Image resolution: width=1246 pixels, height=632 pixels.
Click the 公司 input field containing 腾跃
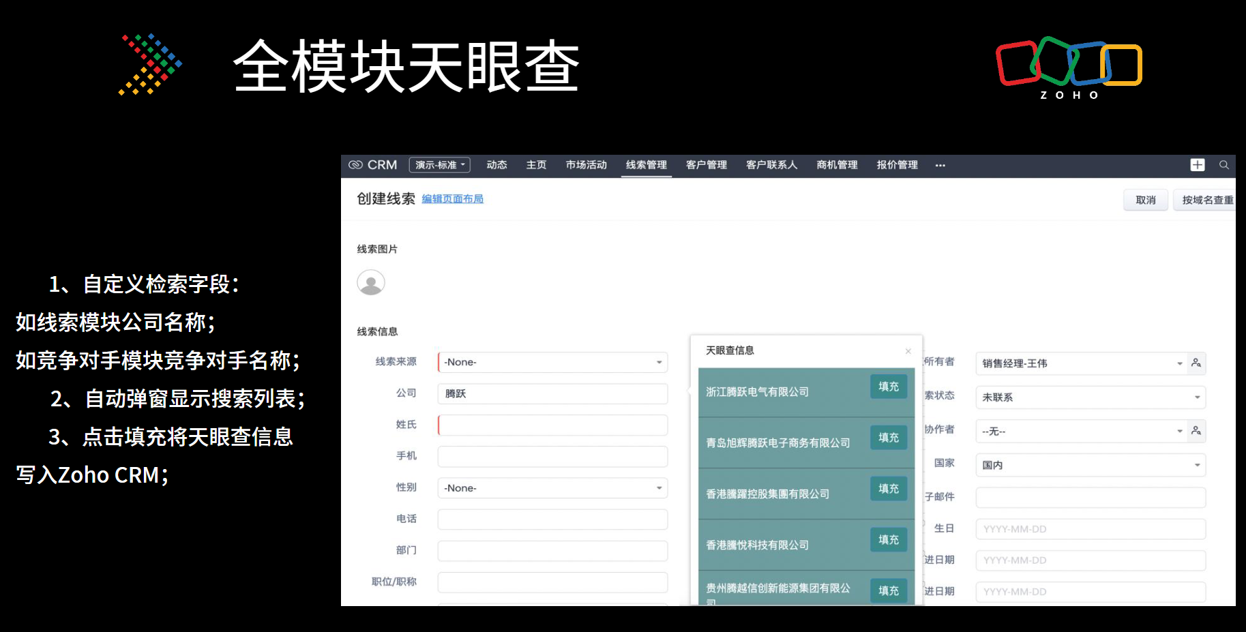(552, 393)
